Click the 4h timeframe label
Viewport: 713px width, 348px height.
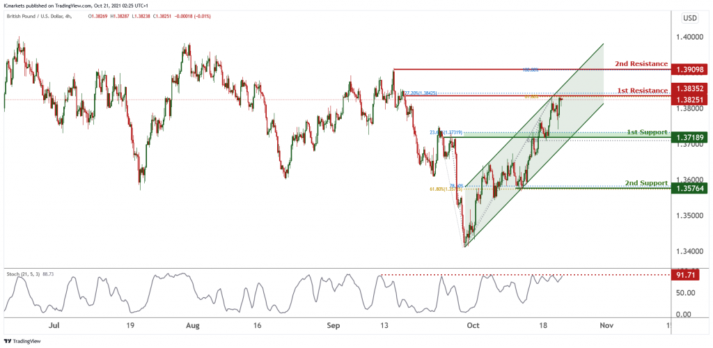[x=72, y=16]
